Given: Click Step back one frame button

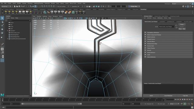Looking at the screenshot, I should point(178,99).
